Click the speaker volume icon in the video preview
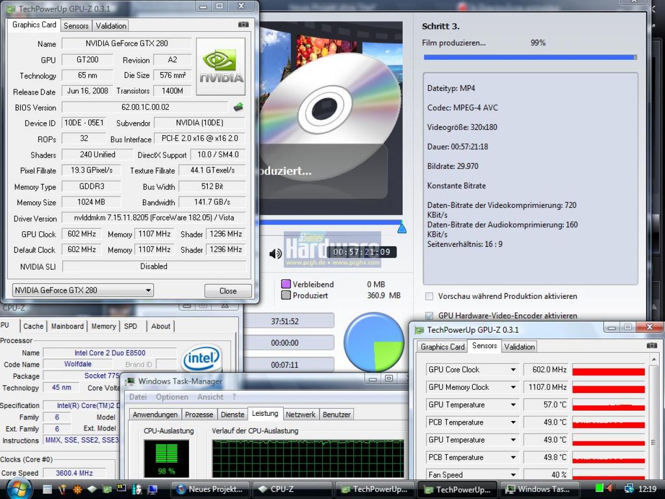 coord(275,253)
